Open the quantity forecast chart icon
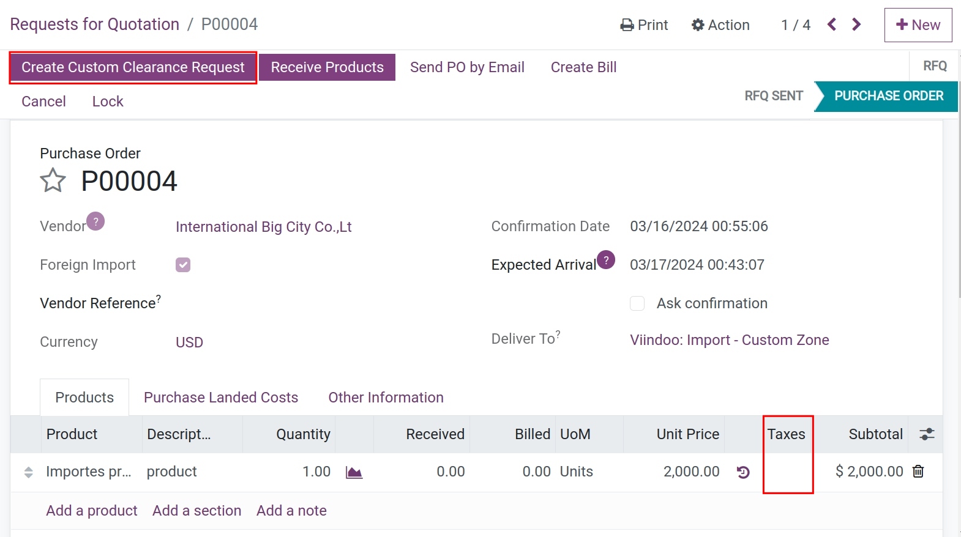This screenshot has height=537, width=961. (354, 472)
